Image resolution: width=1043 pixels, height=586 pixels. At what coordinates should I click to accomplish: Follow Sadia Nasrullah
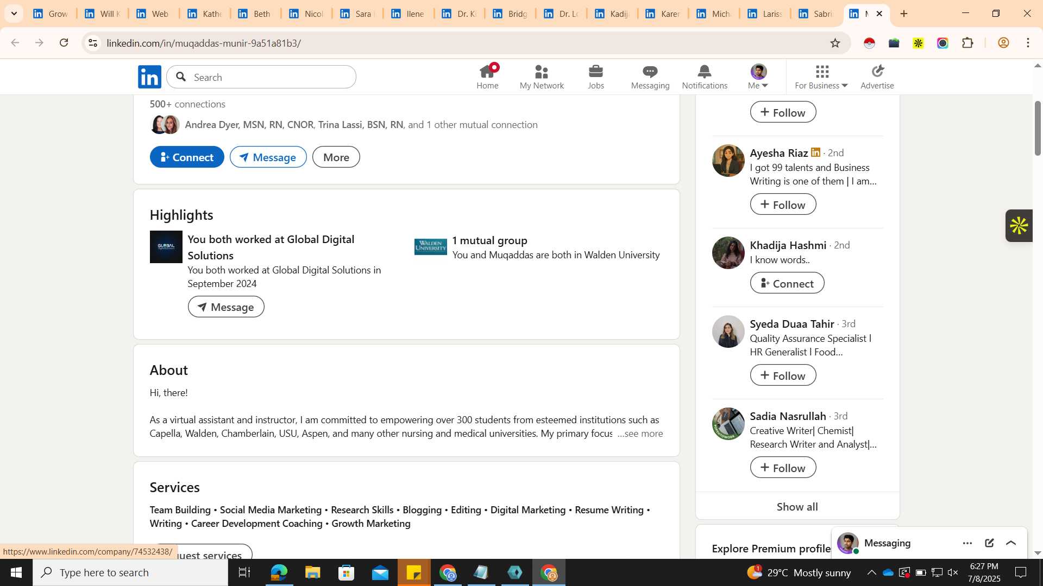pos(783,468)
